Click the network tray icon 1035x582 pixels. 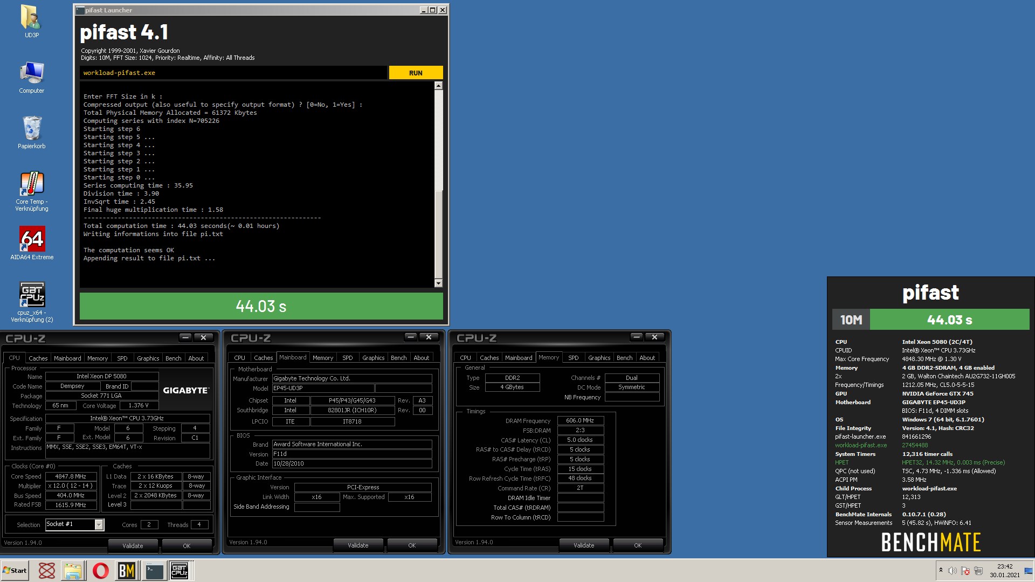(x=978, y=571)
